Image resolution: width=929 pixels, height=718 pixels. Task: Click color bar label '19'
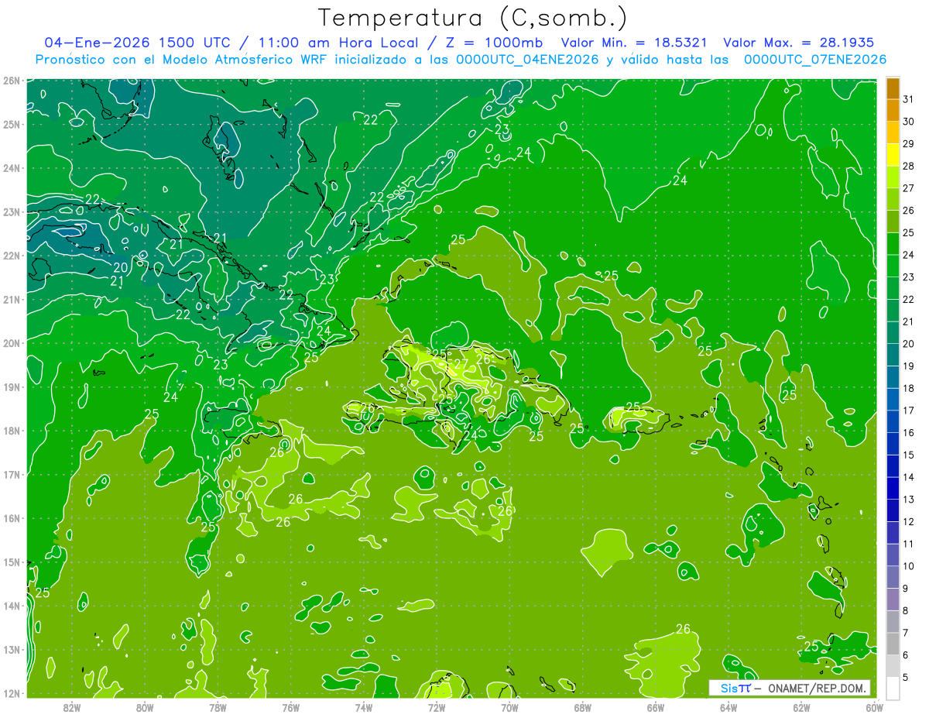[x=908, y=366]
